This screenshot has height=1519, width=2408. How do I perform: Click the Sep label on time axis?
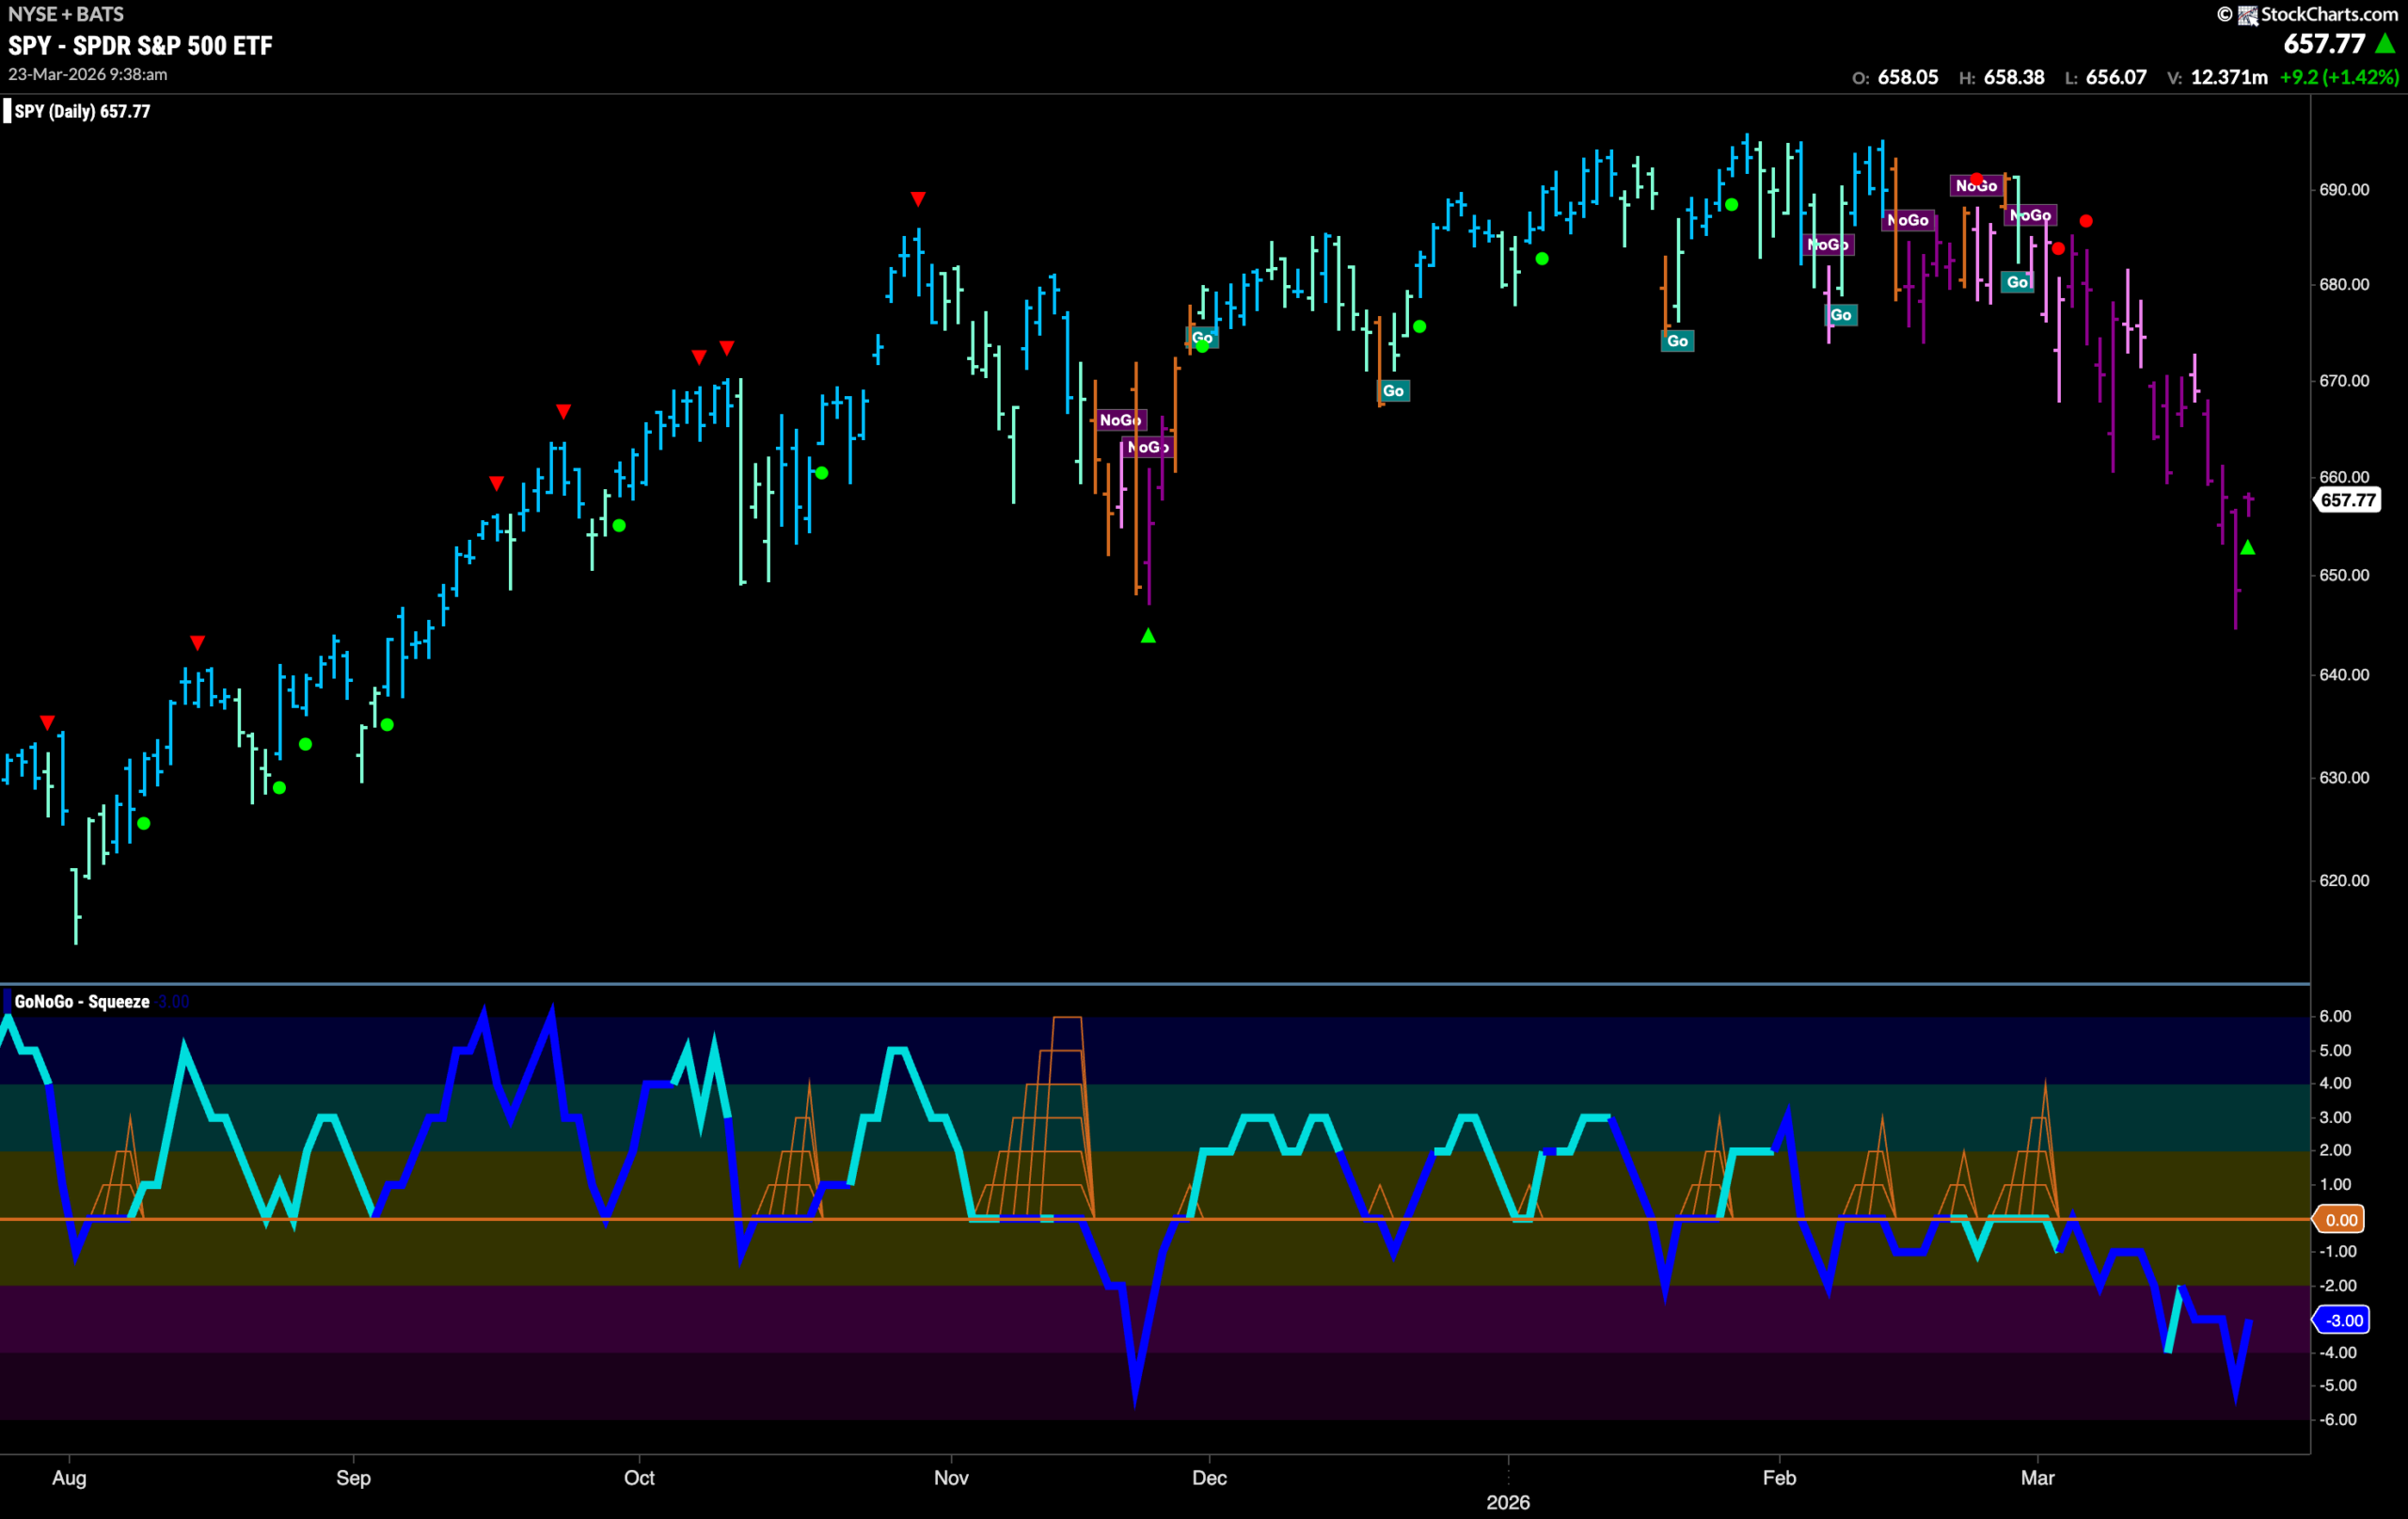353,1478
